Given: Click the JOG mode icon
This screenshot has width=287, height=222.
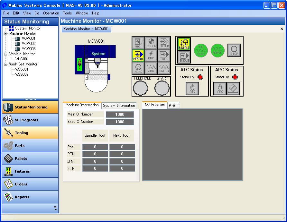Looking at the screenshot, I should click(x=151, y=68).
